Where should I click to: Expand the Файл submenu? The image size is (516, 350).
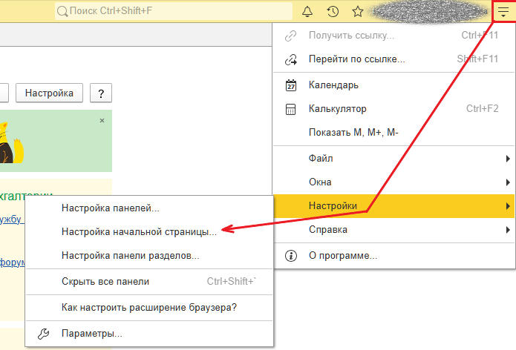pos(393,158)
